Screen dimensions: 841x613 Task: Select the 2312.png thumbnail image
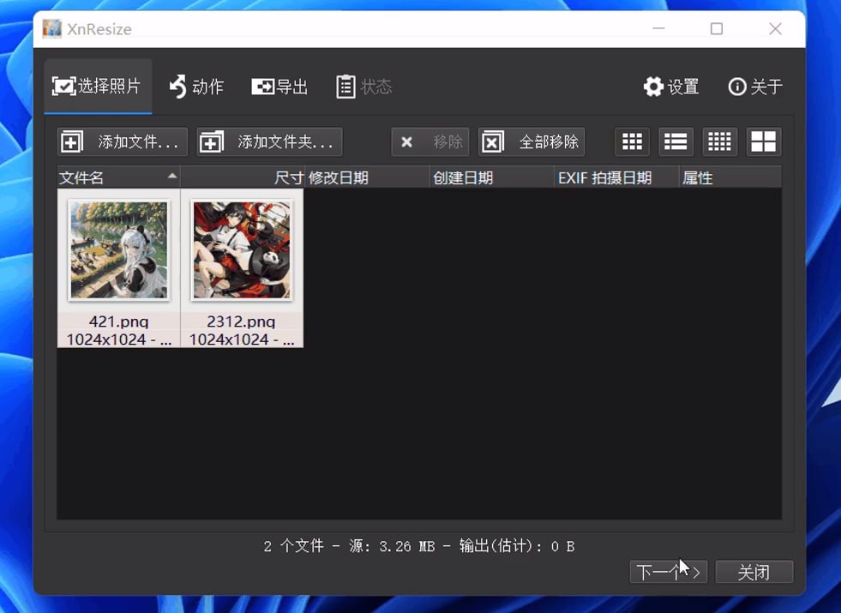tap(242, 249)
